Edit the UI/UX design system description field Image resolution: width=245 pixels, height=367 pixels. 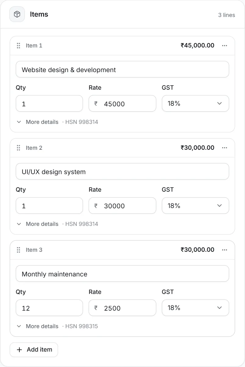(x=122, y=171)
